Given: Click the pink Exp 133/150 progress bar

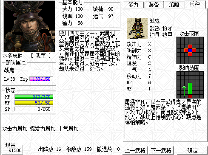Looking at the screenshot, I should click(41, 79).
